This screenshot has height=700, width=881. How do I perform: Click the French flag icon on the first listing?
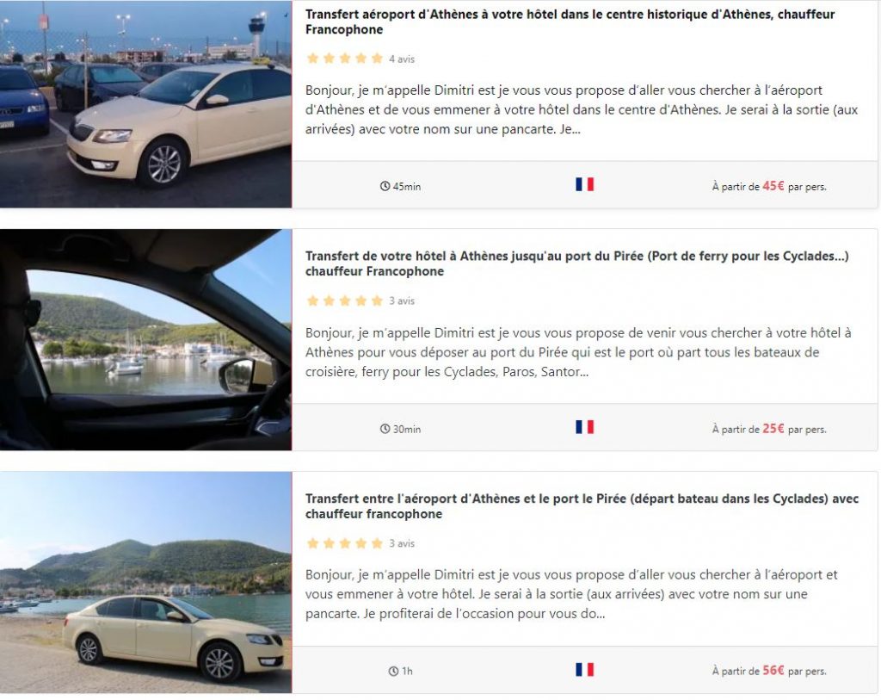[x=585, y=183]
